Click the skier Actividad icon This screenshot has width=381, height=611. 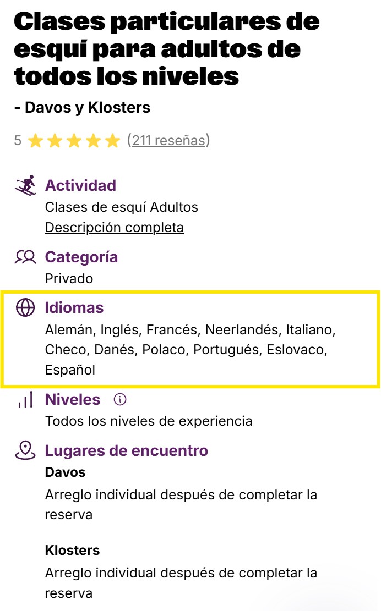25,186
